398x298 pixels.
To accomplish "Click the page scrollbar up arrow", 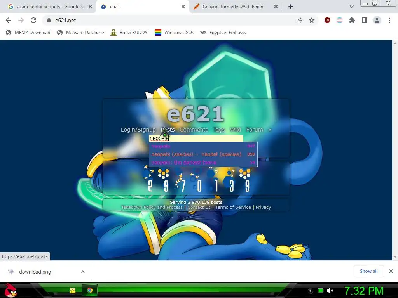I will 395,43.
